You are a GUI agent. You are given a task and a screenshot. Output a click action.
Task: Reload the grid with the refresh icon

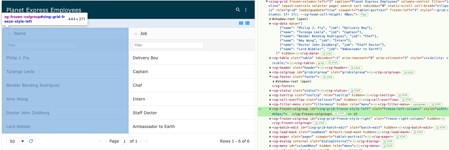(x=31, y=141)
